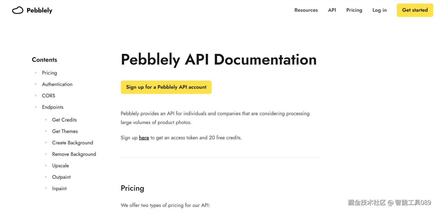Navigate to Remove Background endpoint

coord(74,154)
